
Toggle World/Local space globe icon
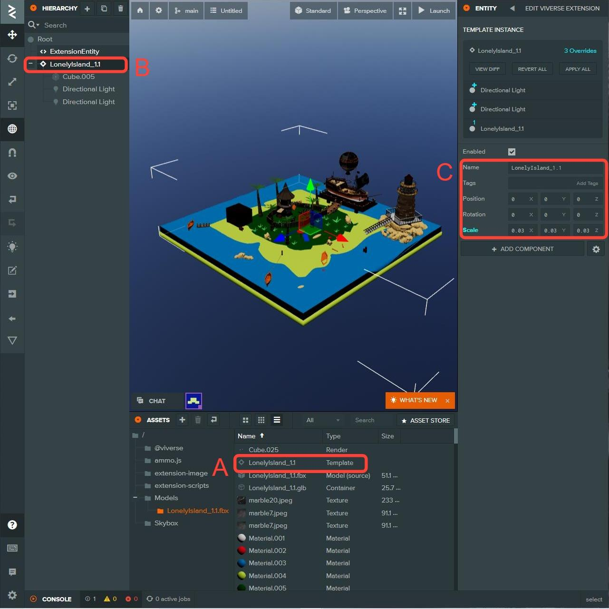click(12, 129)
